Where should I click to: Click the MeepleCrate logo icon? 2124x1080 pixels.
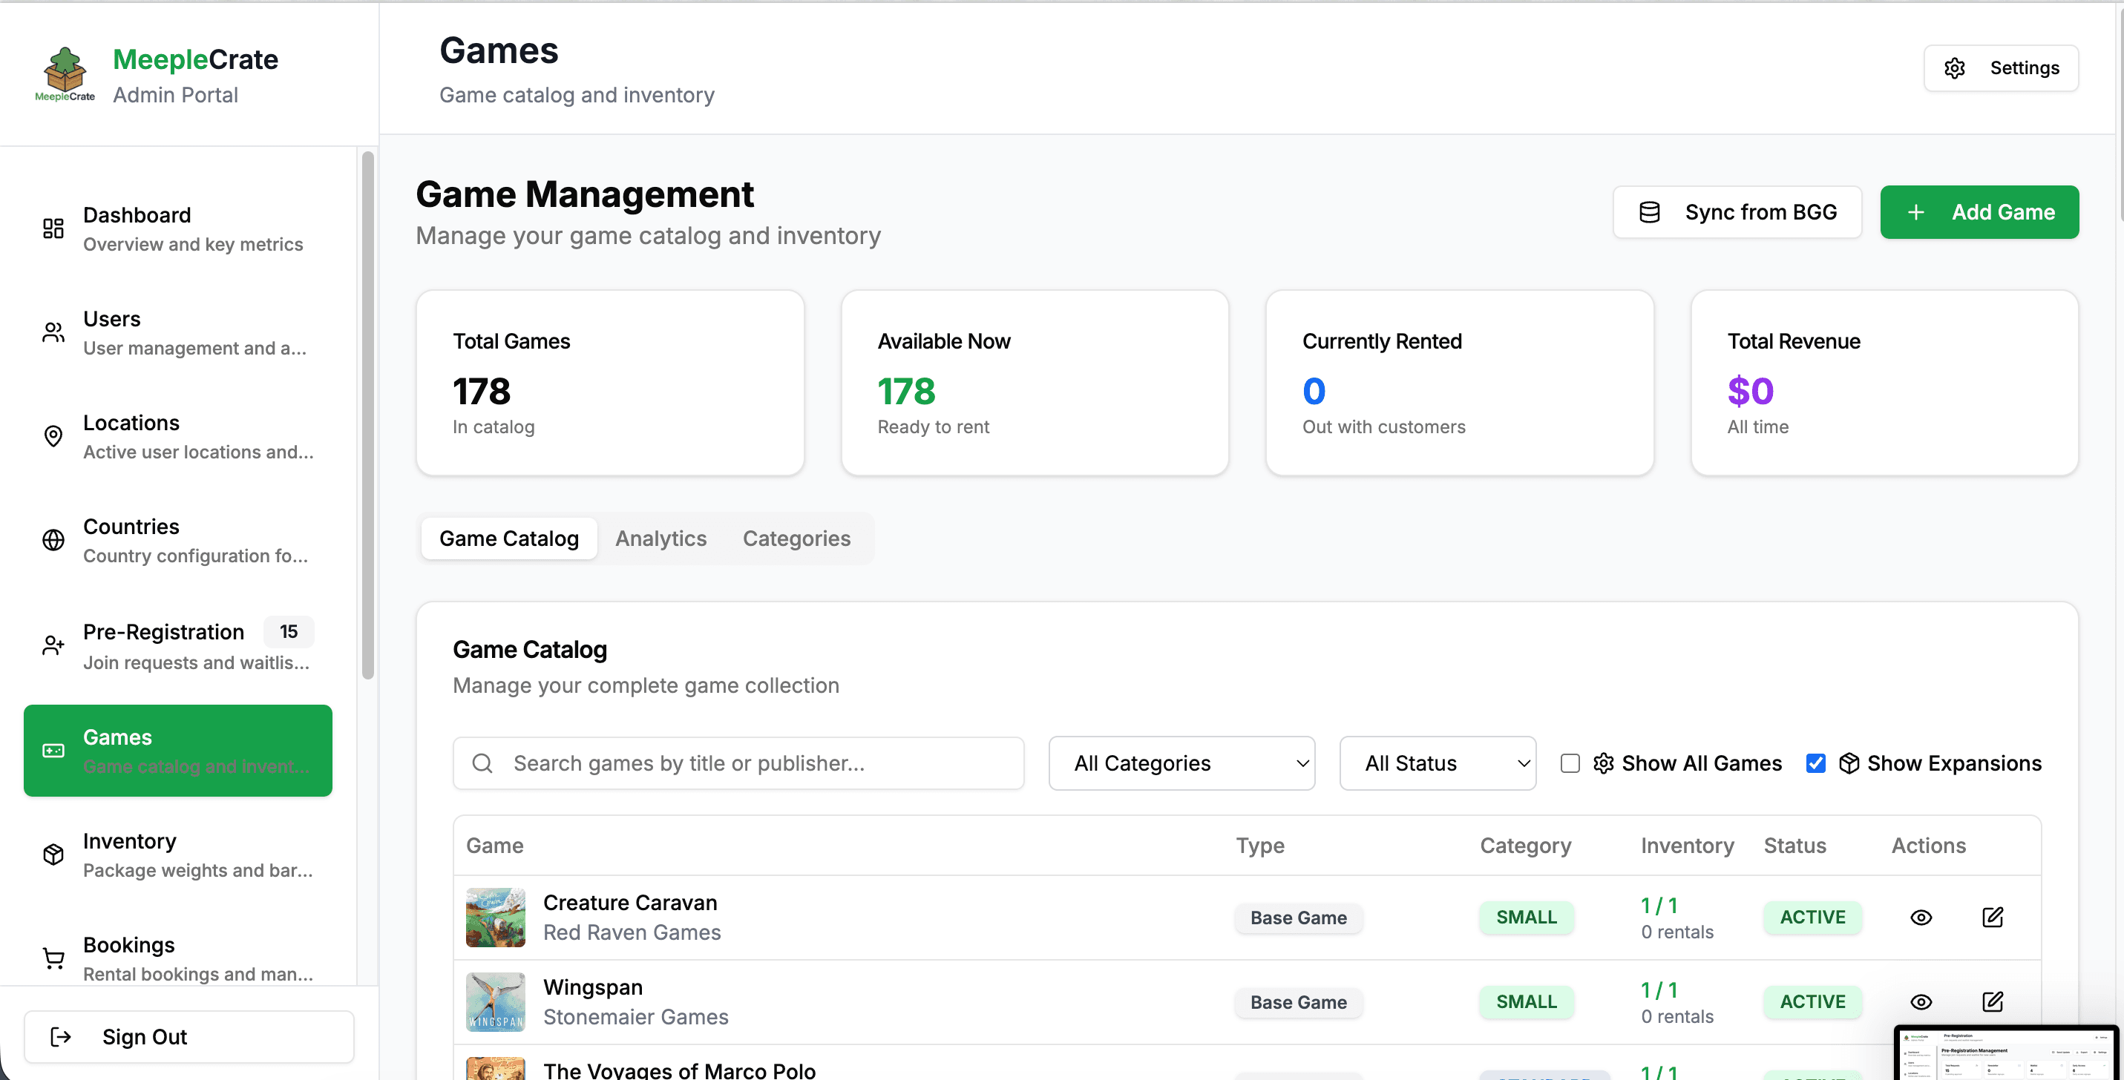pyautogui.click(x=65, y=74)
